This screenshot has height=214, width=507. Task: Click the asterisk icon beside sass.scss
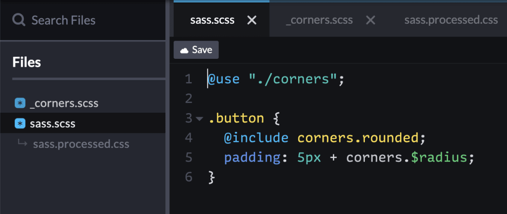(20, 123)
